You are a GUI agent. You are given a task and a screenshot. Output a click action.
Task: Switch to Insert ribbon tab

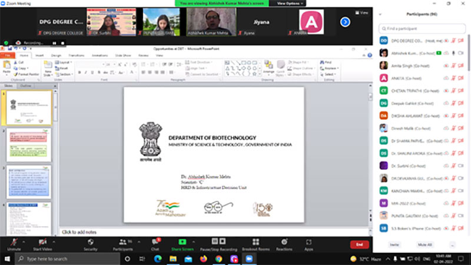39,55
